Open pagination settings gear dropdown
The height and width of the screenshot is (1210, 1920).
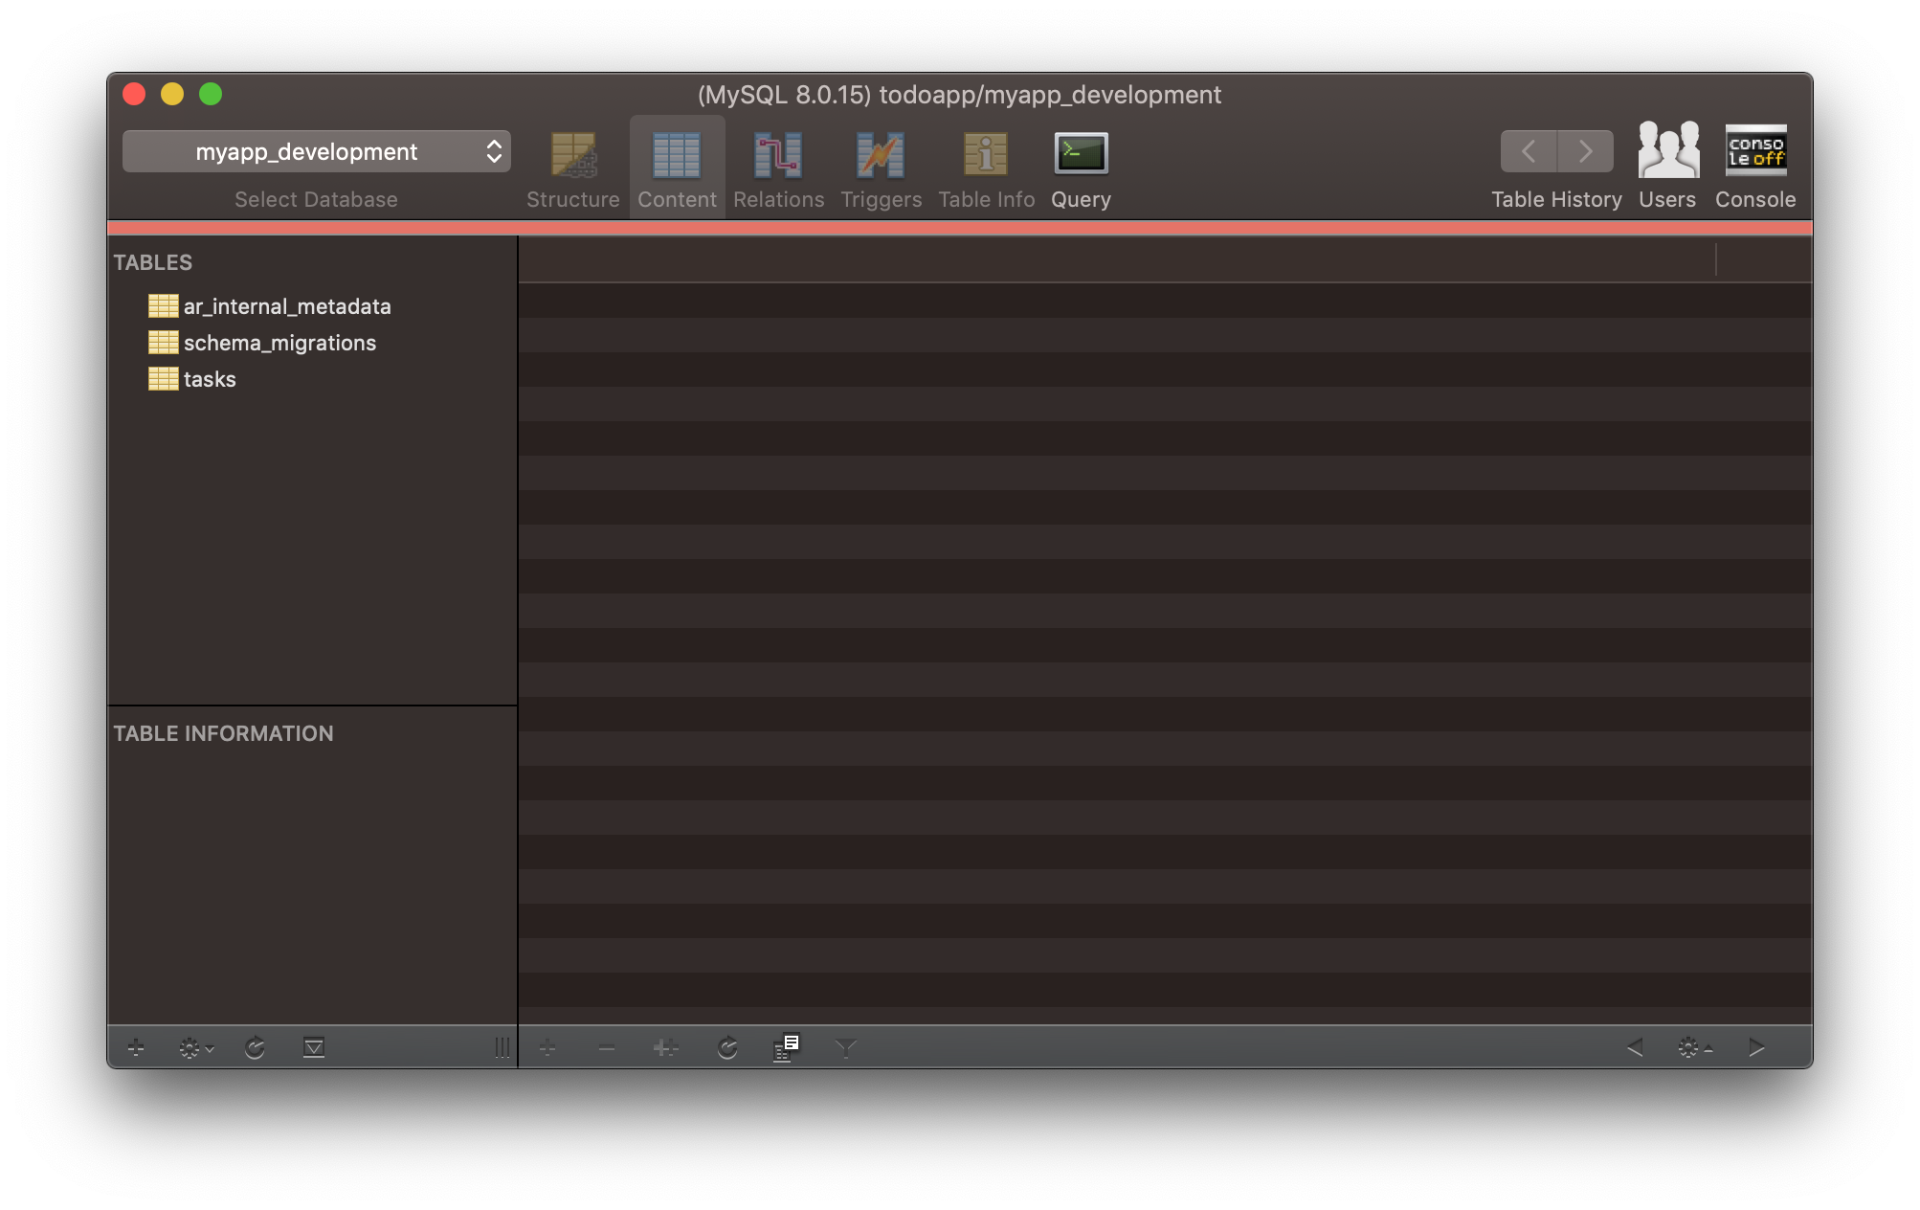coord(1693,1047)
